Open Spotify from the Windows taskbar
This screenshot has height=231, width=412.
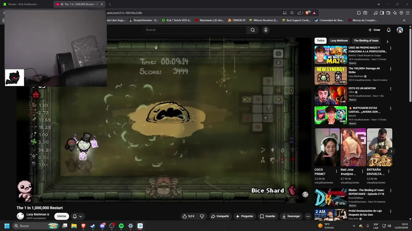coord(121,226)
